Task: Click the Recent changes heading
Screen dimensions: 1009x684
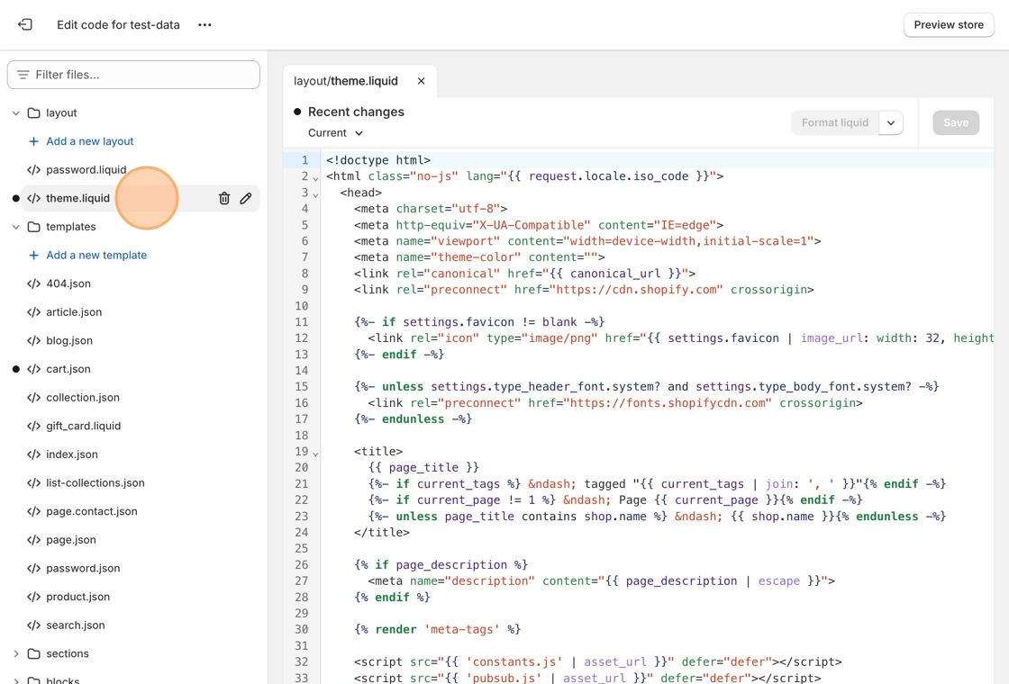Action: pos(356,112)
